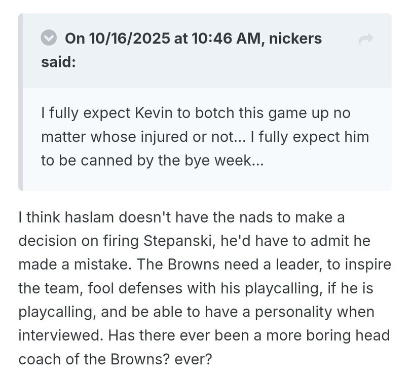The image size is (410, 380).
Task: Jump to nickers' original post via the arrow icon
Action: coord(366,40)
